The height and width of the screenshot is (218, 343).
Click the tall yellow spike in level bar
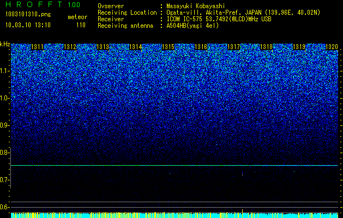coord(242,214)
